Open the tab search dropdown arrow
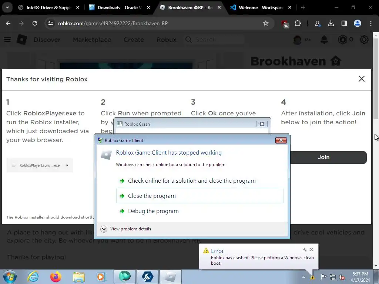The image size is (379, 284). pos(7,7)
